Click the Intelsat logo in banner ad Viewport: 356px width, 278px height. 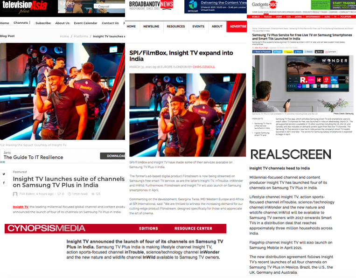pyautogui.click(x=193, y=7)
